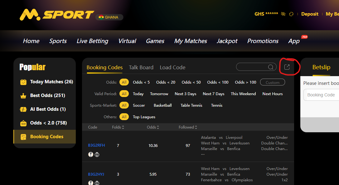Image resolution: width=339 pixels, height=185 pixels.
Task: Refresh the GHS account balance
Action: 292,14
